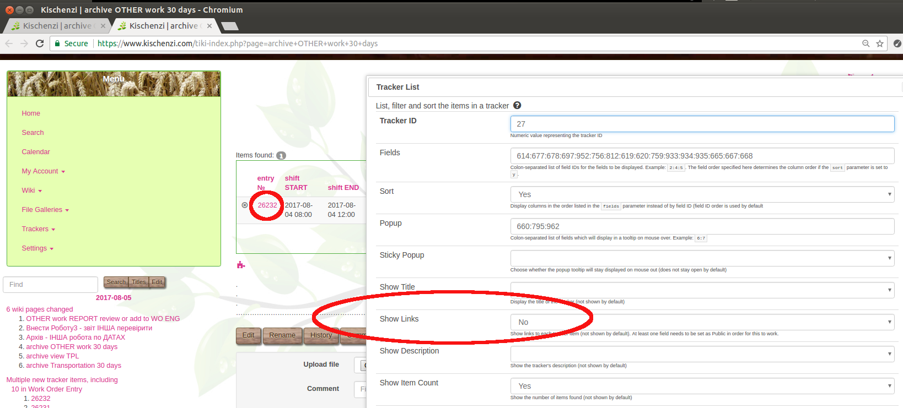Click the help question mark icon
Image resolution: width=903 pixels, height=408 pixels.
point(517,105)
